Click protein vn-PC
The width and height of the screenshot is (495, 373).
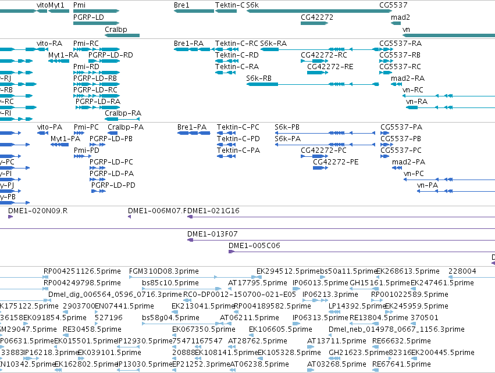(x=414, y=174)
